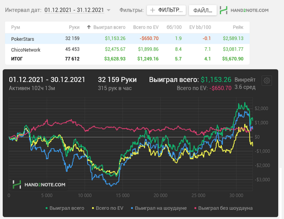This screenshot has height=219, width=284.
Task: Expand the date interval dropdown arrow
Action: click(x=108, y=10)
